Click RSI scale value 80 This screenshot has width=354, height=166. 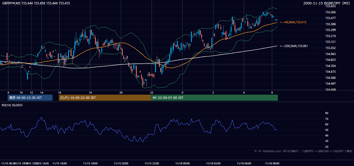click(x=327, y=113)
